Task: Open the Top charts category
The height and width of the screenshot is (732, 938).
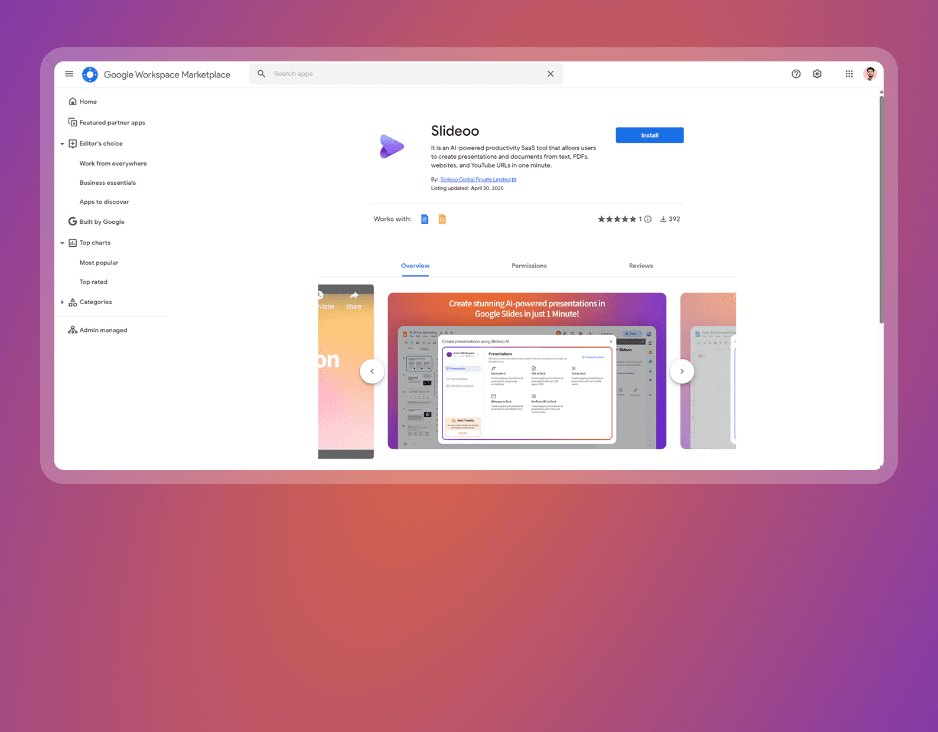Action: click(95, 243)
